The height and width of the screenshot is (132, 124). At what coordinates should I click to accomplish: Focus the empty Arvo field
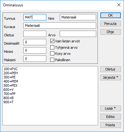click(x=78, y=34)
